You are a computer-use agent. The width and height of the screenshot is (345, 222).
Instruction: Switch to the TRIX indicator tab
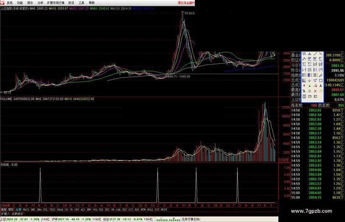52,210
